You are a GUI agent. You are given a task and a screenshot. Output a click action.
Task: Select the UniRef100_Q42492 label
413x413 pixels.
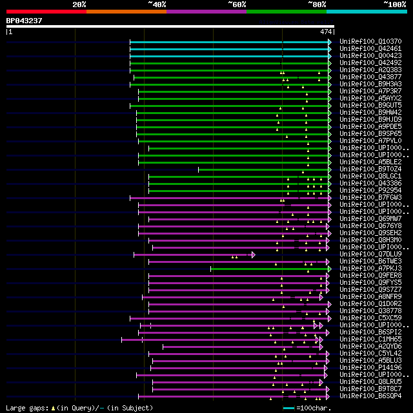pyautogui.click(x=370, y=63)
